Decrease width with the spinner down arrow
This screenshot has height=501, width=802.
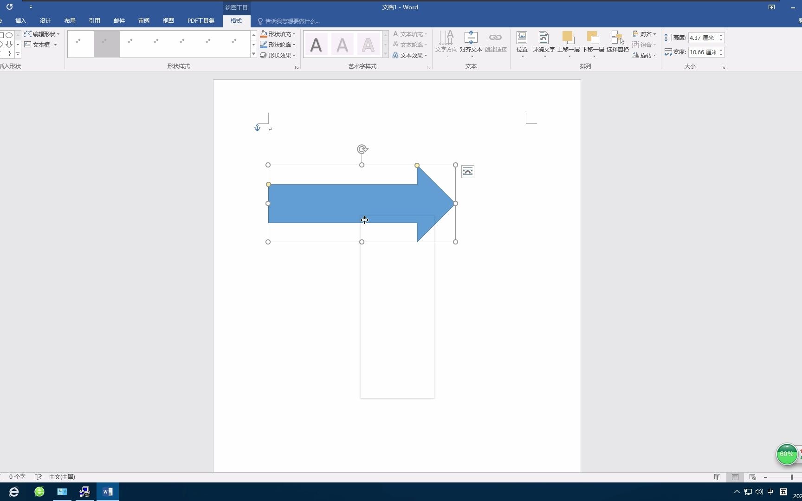[721, 55]
